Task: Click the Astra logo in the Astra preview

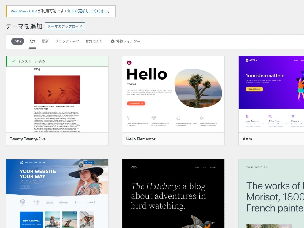Action: point(251,60)
